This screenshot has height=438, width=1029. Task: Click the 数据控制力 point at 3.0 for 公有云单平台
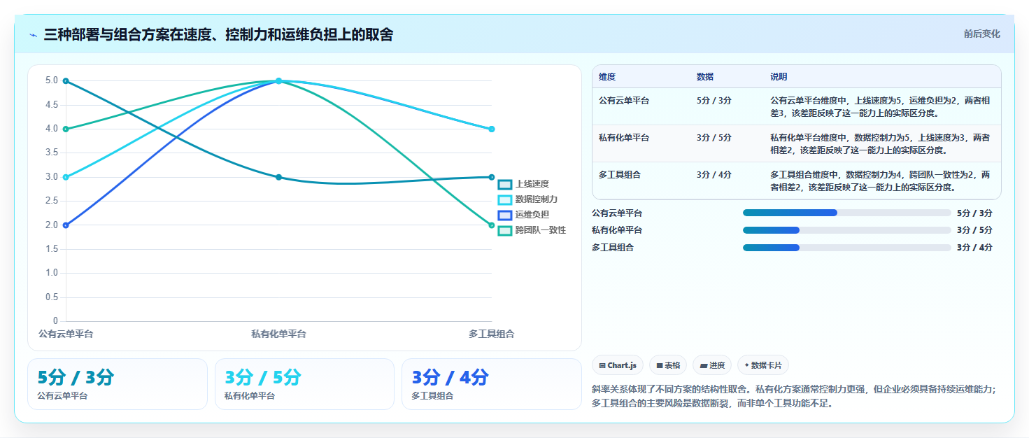pos(66,177)
